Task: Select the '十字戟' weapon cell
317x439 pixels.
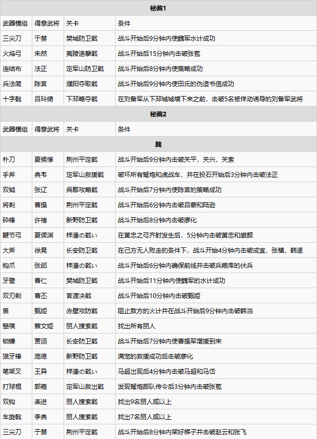Action: 16,99
